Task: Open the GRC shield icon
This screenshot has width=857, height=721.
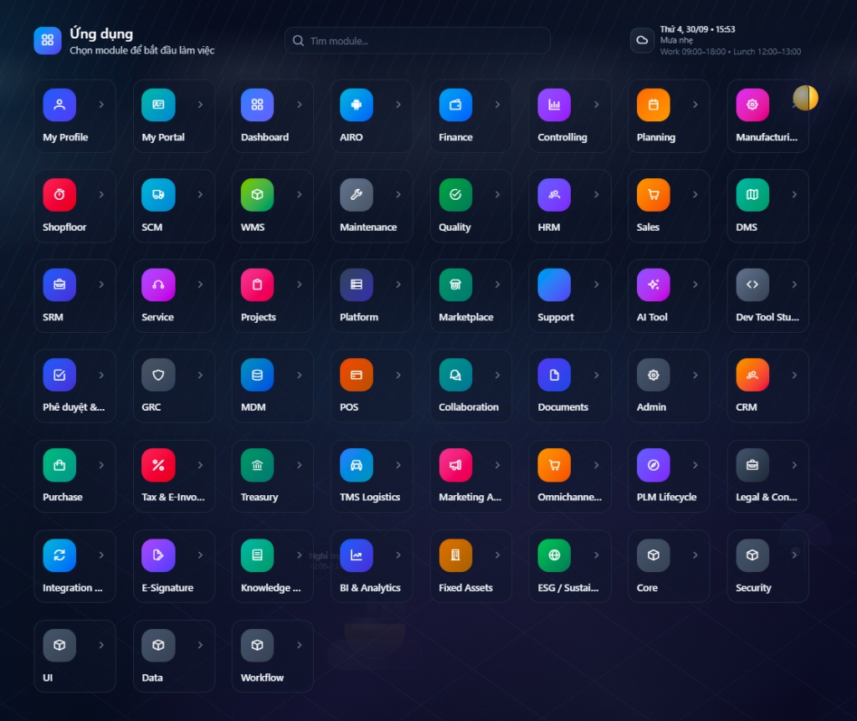Action: 158,375
